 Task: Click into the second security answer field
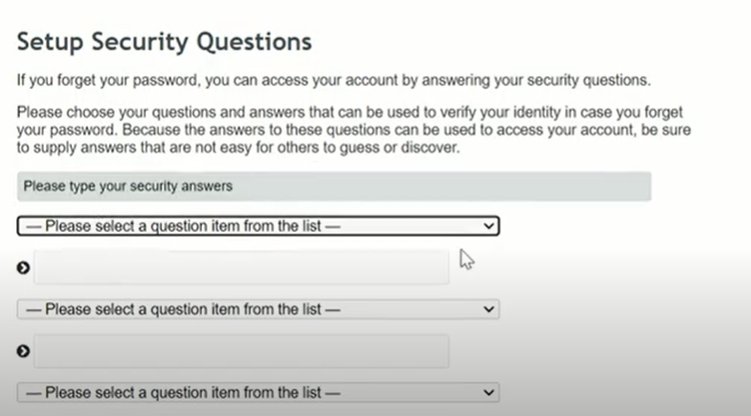point(240,351)
